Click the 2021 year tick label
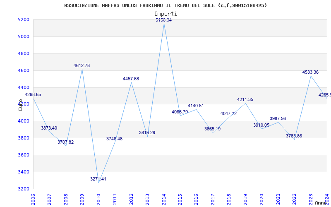Image resolution: width=331 pixels, height=207 pixels. tap(278, 200)
